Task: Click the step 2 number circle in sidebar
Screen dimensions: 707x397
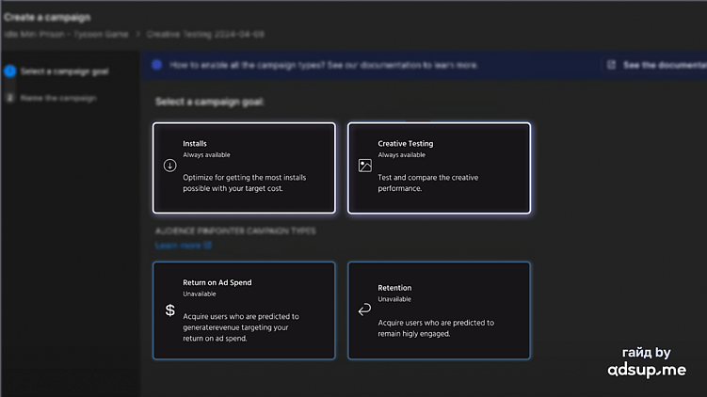Action: [9, 97]
